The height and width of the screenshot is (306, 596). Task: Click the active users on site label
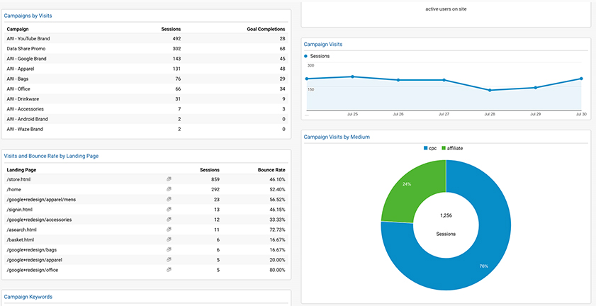tap(446, 8)
